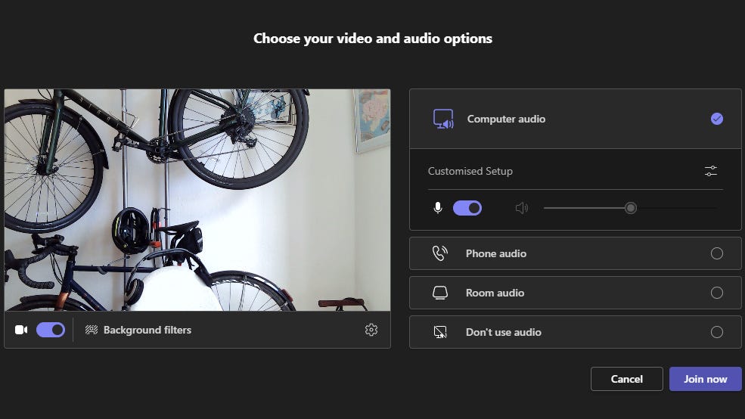The image size is (745, 419).
Task: Click the Computer audio selected checkmark
Action: tap(717, 119)
